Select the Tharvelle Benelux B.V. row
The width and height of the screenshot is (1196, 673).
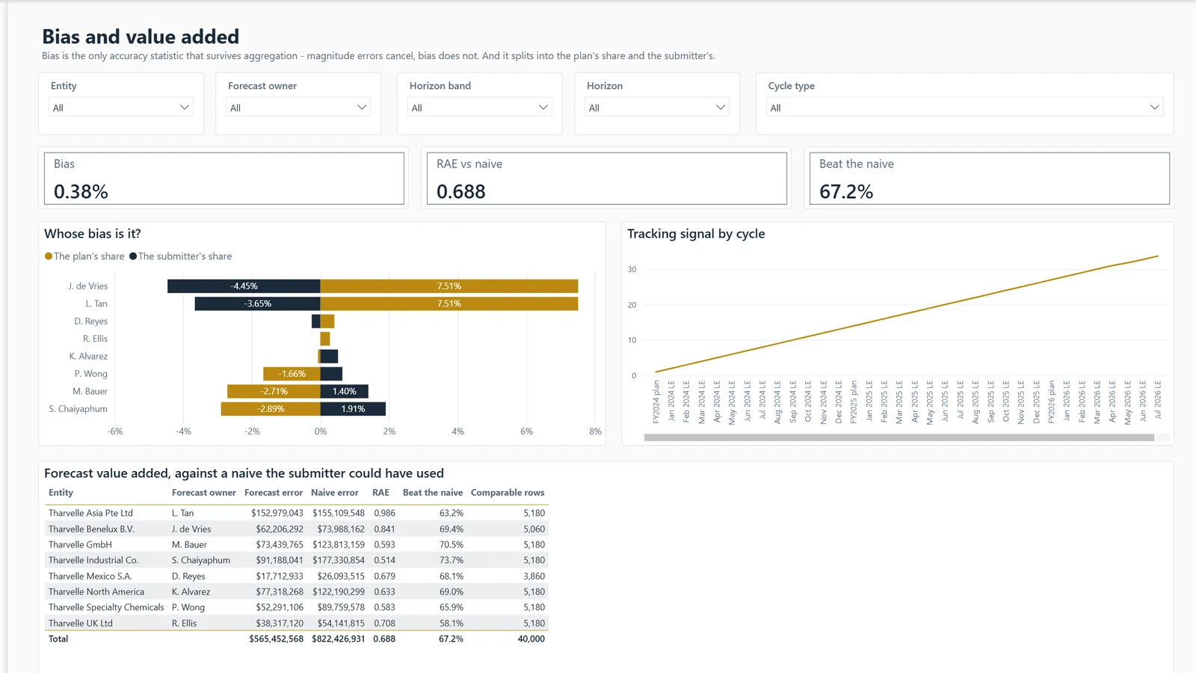click(x=297, y=529)
